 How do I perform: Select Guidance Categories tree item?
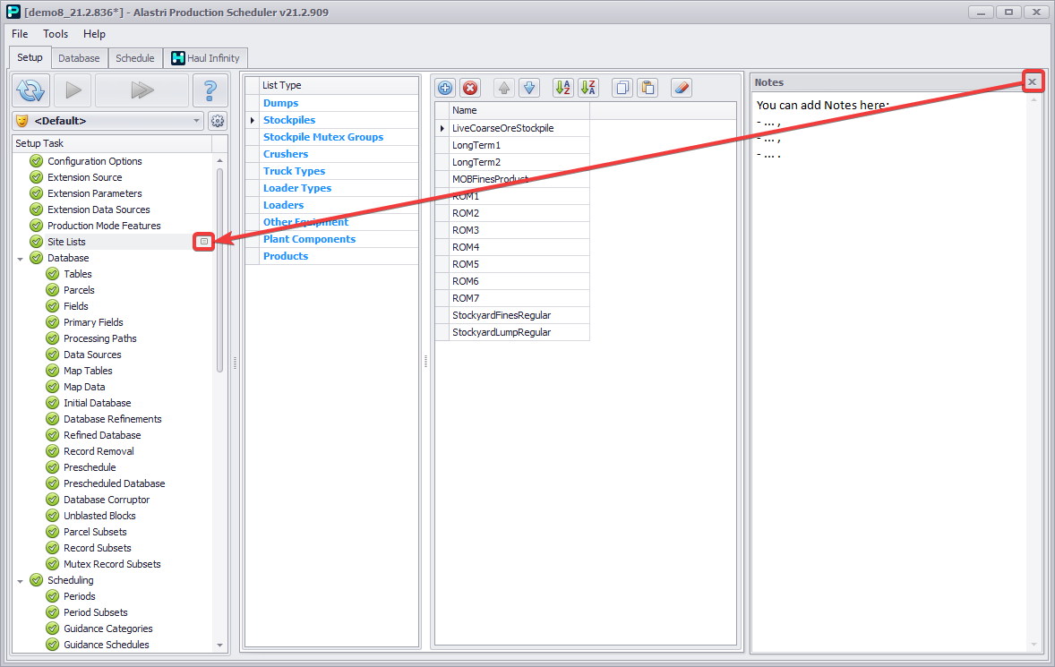click(x=108, y=629)
